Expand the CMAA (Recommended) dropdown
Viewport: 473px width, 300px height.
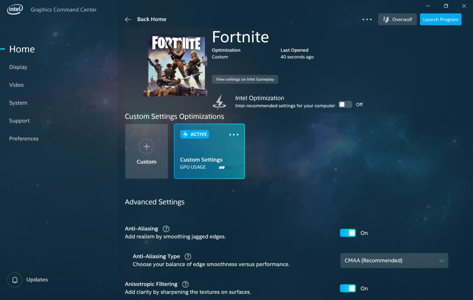(x=394, y=260)
